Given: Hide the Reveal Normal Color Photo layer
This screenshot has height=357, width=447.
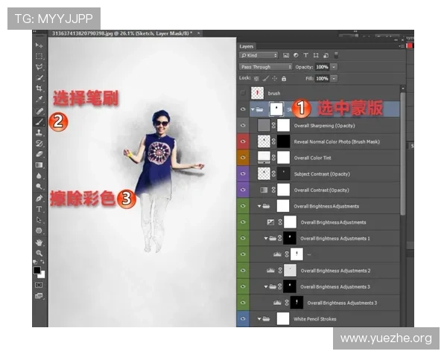Looking at the screenshot, I should [243, 141].
